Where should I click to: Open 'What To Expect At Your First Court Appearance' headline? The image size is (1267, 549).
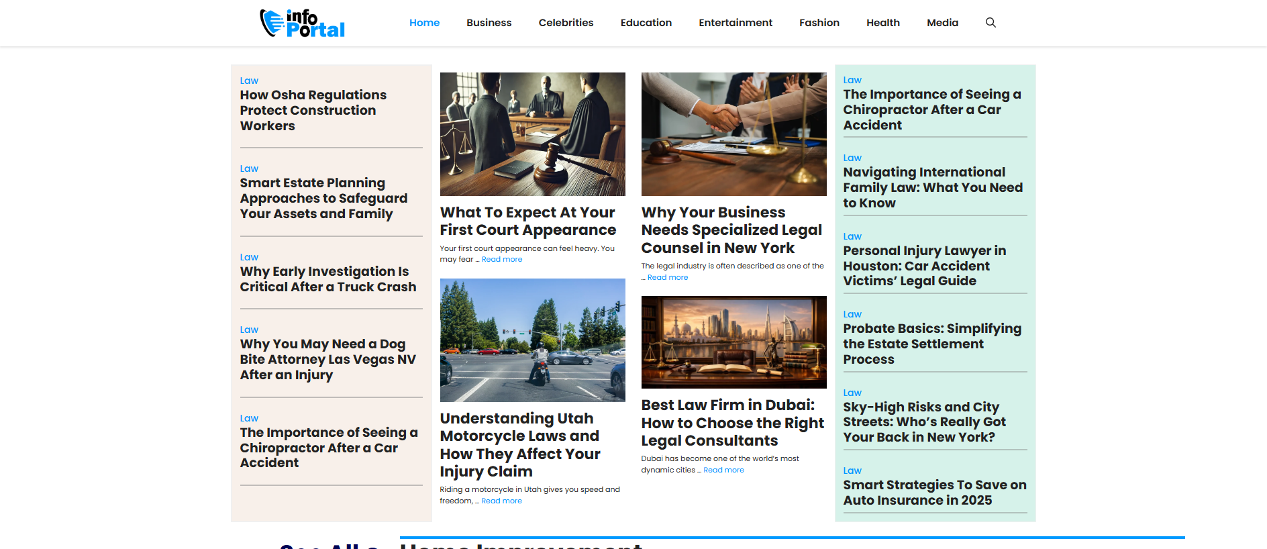(528, 221)
